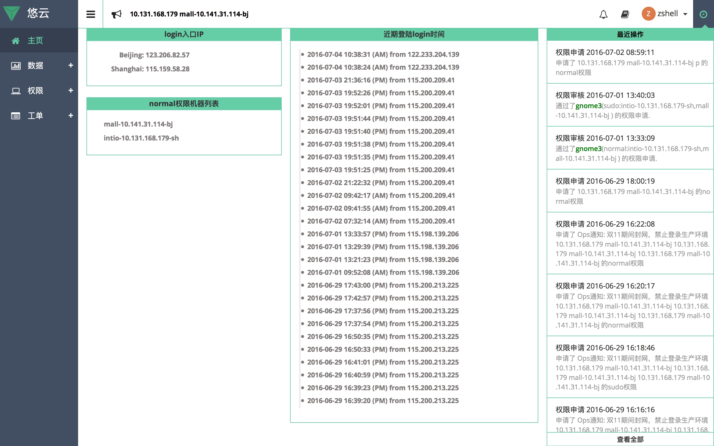Click the 查看全部 button
714x446 pixels.
[630, 439]
